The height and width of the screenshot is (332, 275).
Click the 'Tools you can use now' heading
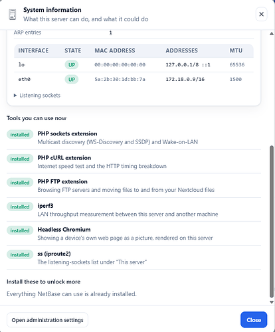pyautogui.click(x=37, y=118)
